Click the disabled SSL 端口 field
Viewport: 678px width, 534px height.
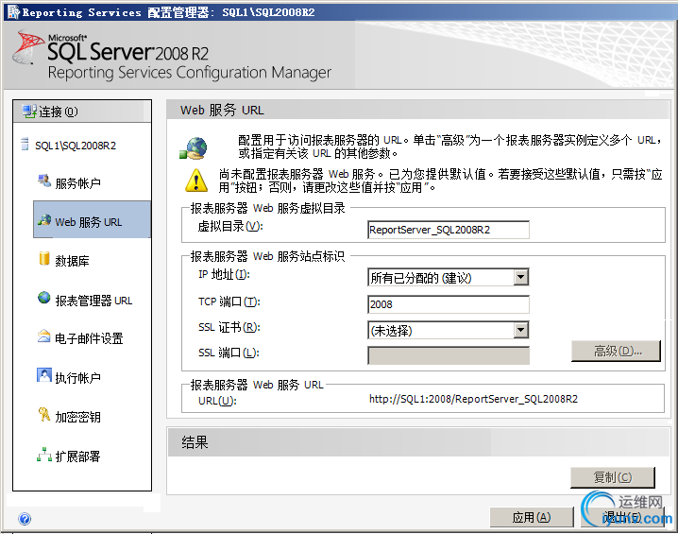pyautogui.click(x=448, y=355)
